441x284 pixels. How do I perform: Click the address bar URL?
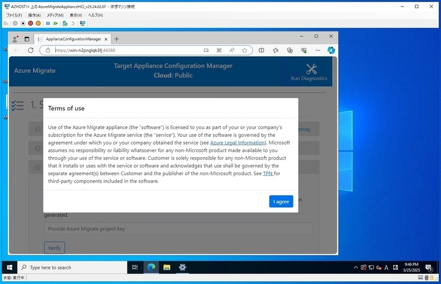pos(85,50)
